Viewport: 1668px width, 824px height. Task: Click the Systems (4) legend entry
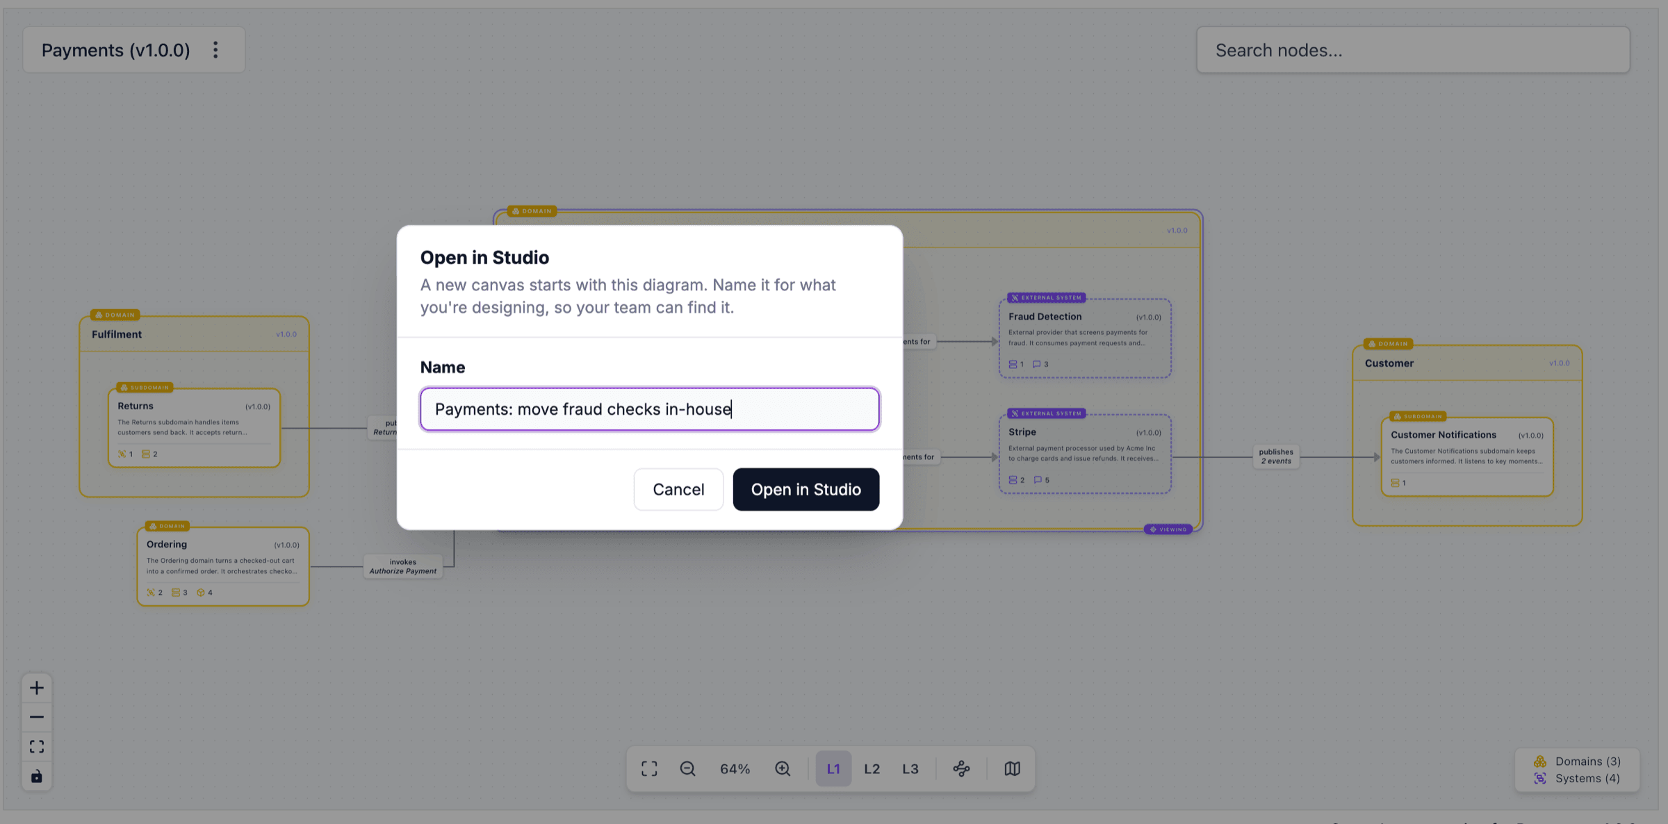[x=1578, y=778]
